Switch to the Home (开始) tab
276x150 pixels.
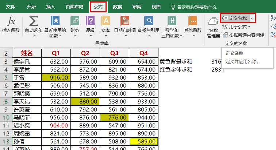31,7
